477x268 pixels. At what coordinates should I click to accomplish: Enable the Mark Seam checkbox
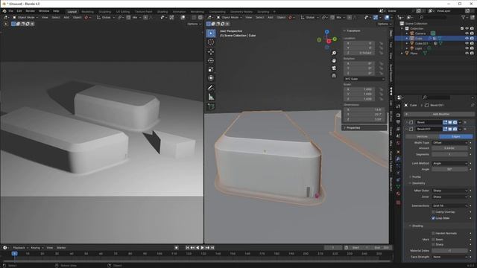click(433, 240)
